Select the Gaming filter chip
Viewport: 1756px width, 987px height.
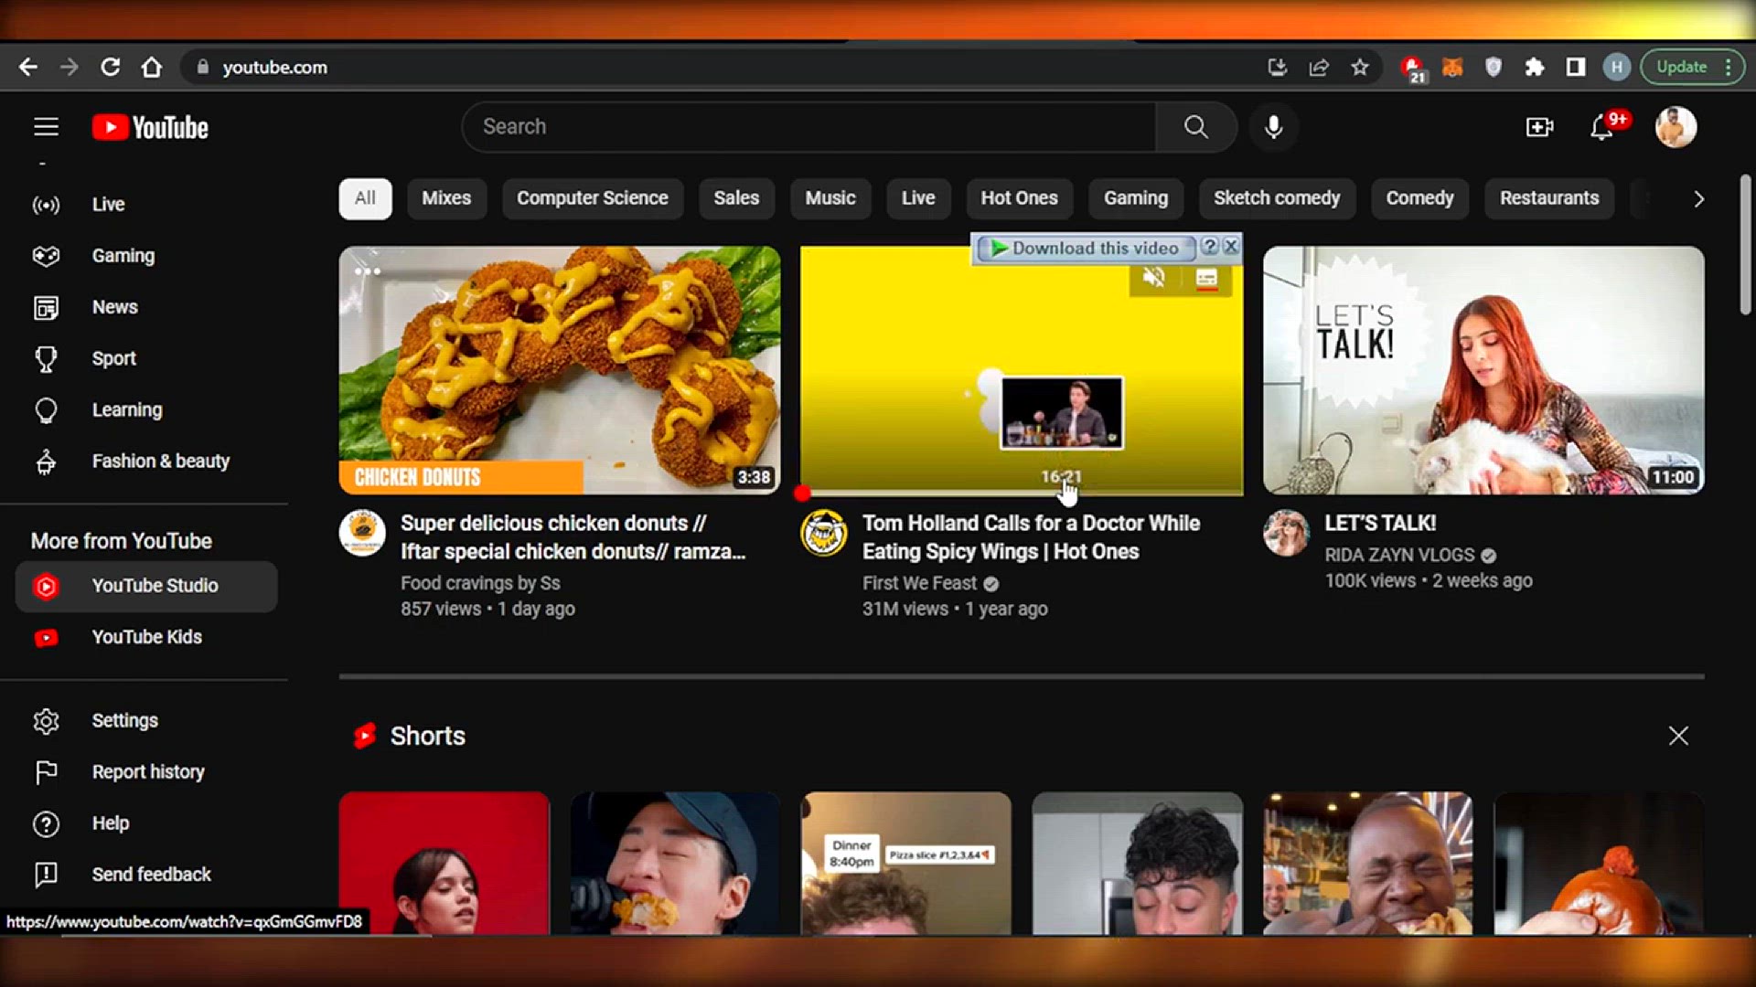click(x=1136, y=198)
